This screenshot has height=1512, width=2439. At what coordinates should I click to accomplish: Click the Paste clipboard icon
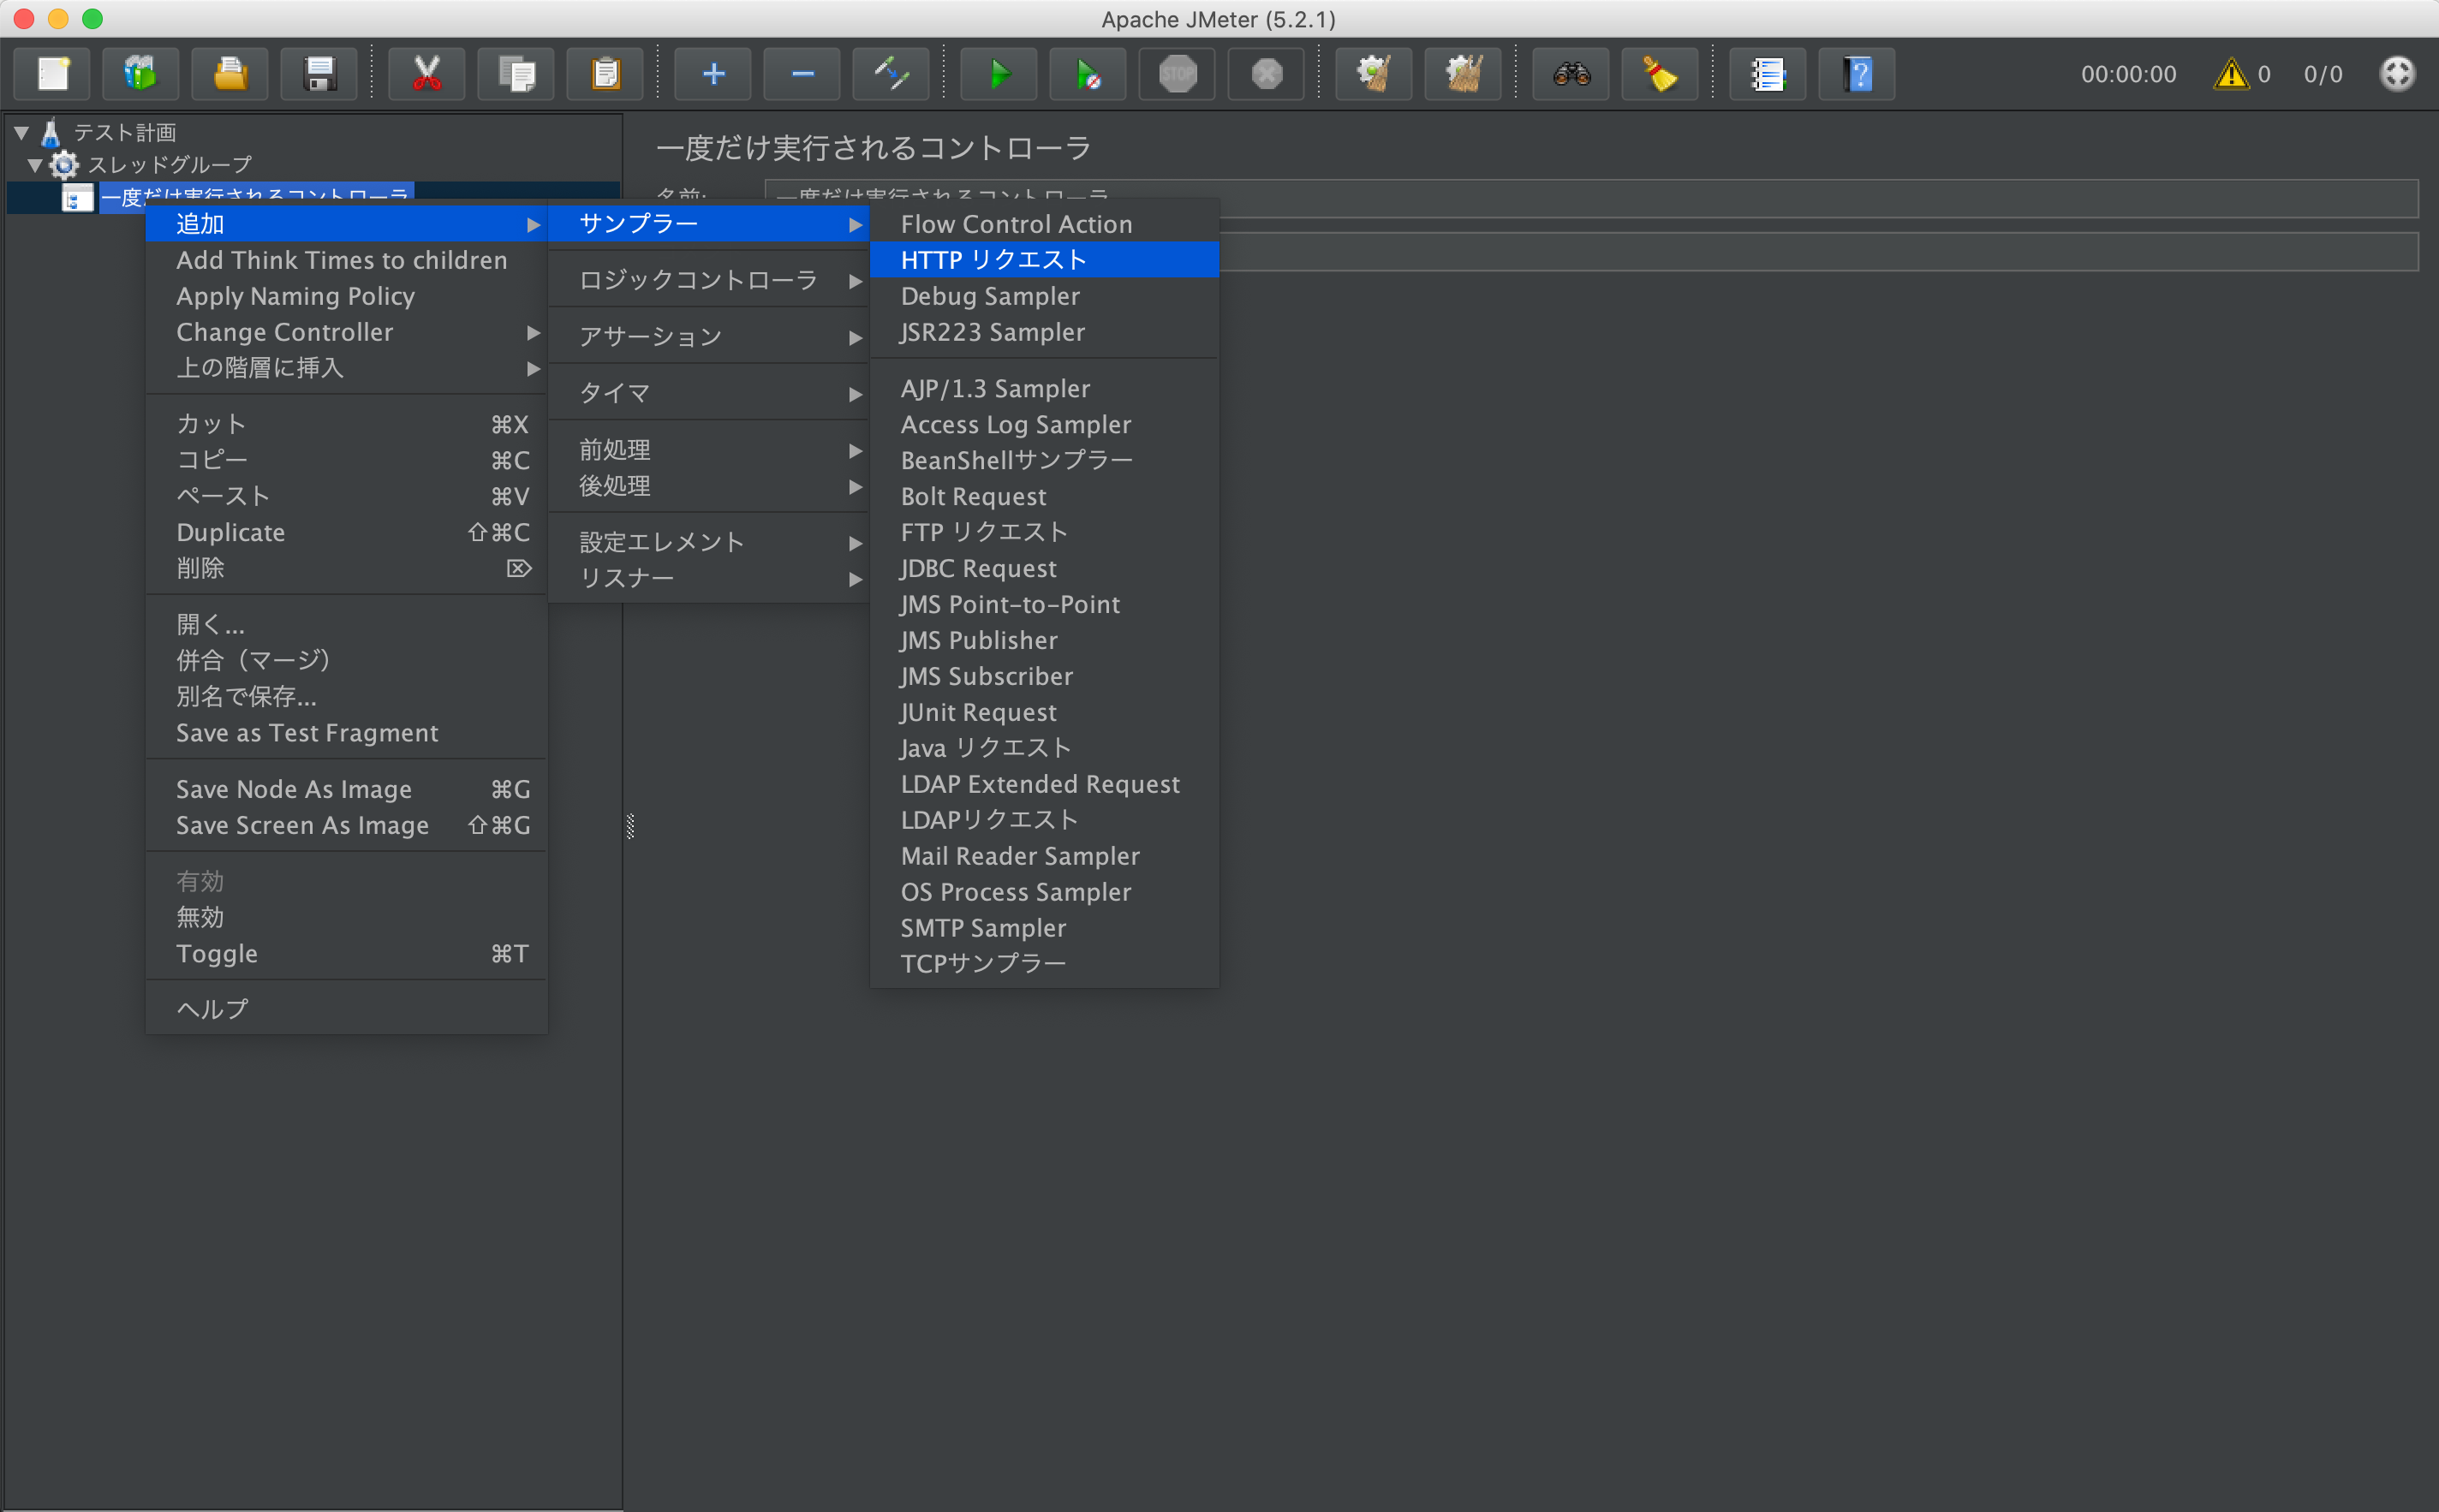click(x=605, y=74)
